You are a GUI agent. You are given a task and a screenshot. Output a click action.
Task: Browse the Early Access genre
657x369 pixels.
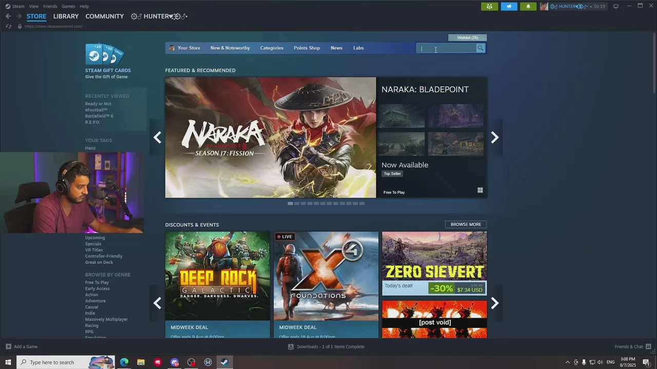(x=98, y=289)
